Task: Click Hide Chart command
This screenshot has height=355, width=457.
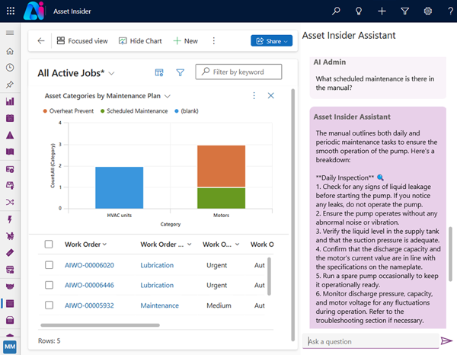Action: pos(140,41)
